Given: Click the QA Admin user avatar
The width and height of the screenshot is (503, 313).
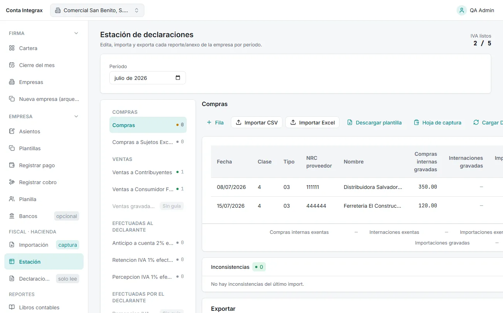Looking at the screenshot, I should pos(462,10).
